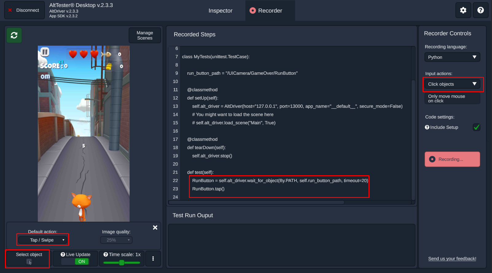Viewport: 492px width, 273px height.
Task: Open Send us your feedback link
Action: pos(452,259)
